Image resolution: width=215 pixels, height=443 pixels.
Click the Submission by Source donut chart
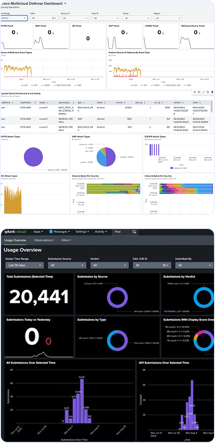[x=117, y=298]
